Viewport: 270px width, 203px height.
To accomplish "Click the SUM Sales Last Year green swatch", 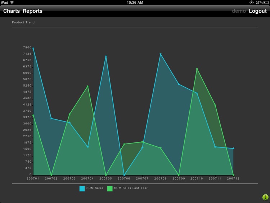I will [x=110, y=189].
